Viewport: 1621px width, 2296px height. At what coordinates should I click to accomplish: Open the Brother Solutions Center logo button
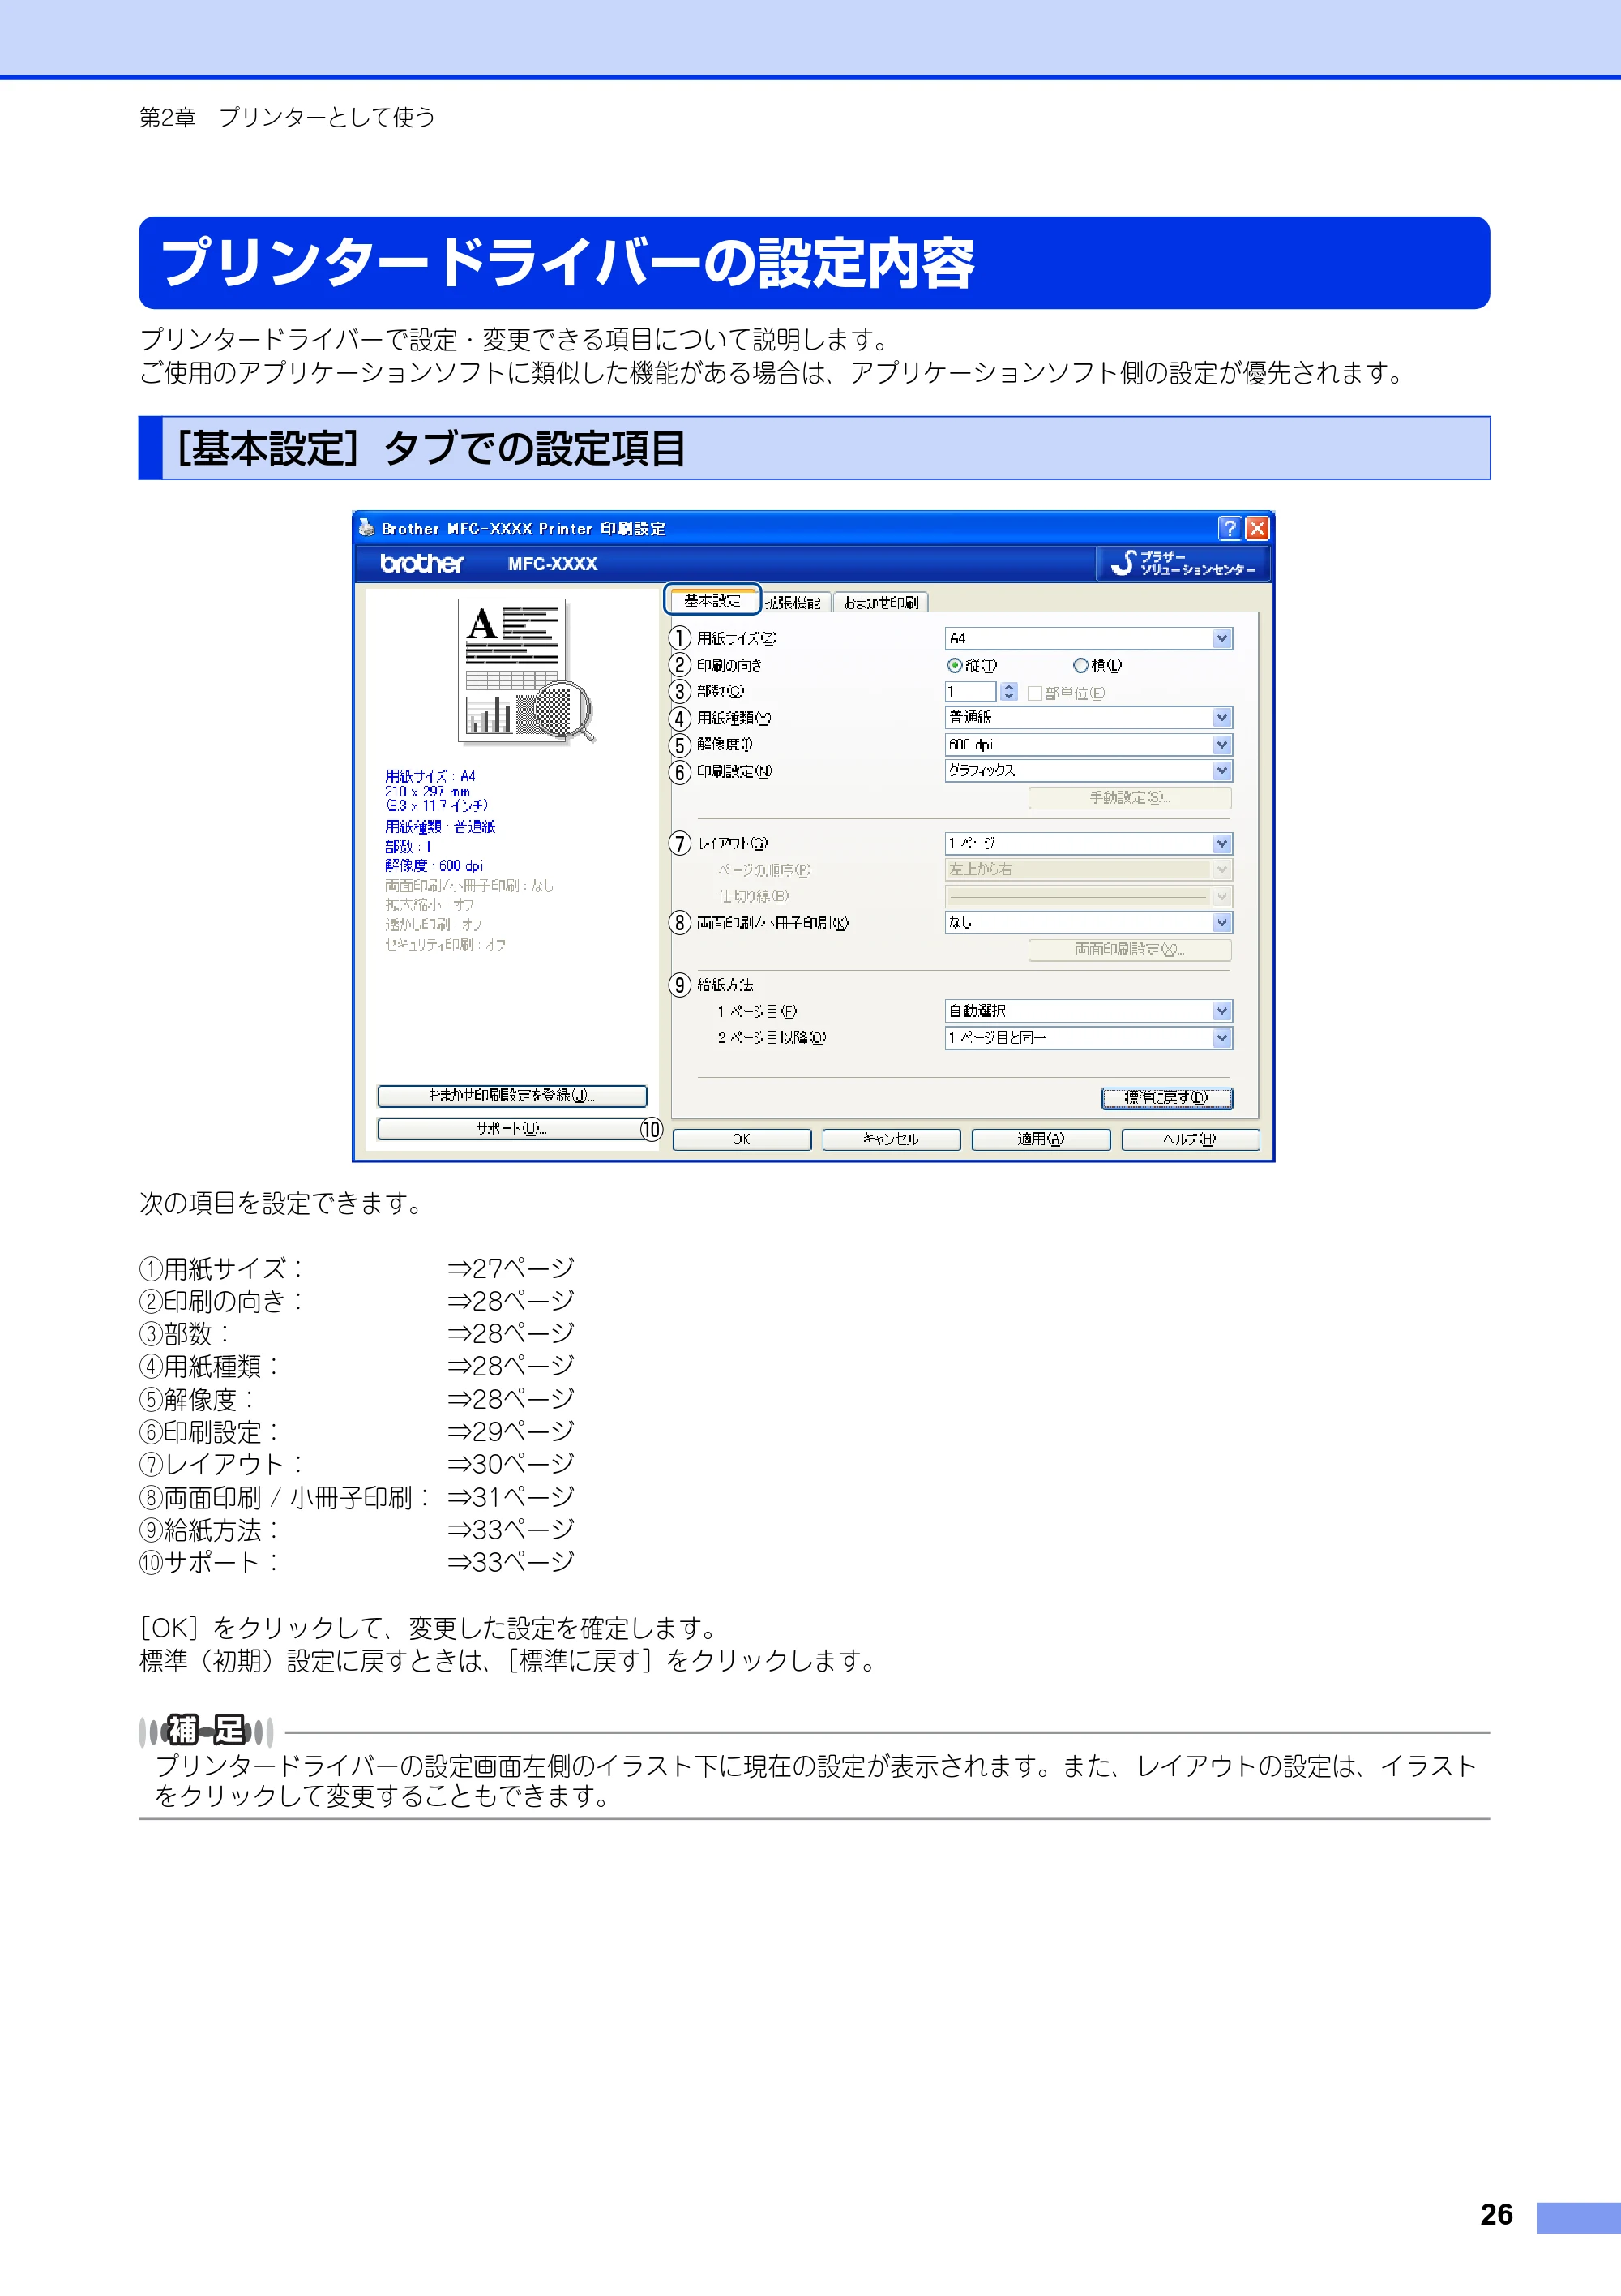coord(1183,563)
